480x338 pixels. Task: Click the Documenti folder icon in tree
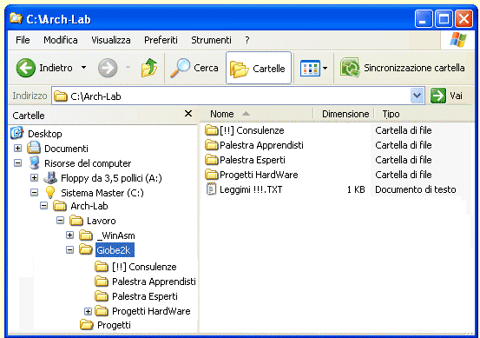(34, 148)
